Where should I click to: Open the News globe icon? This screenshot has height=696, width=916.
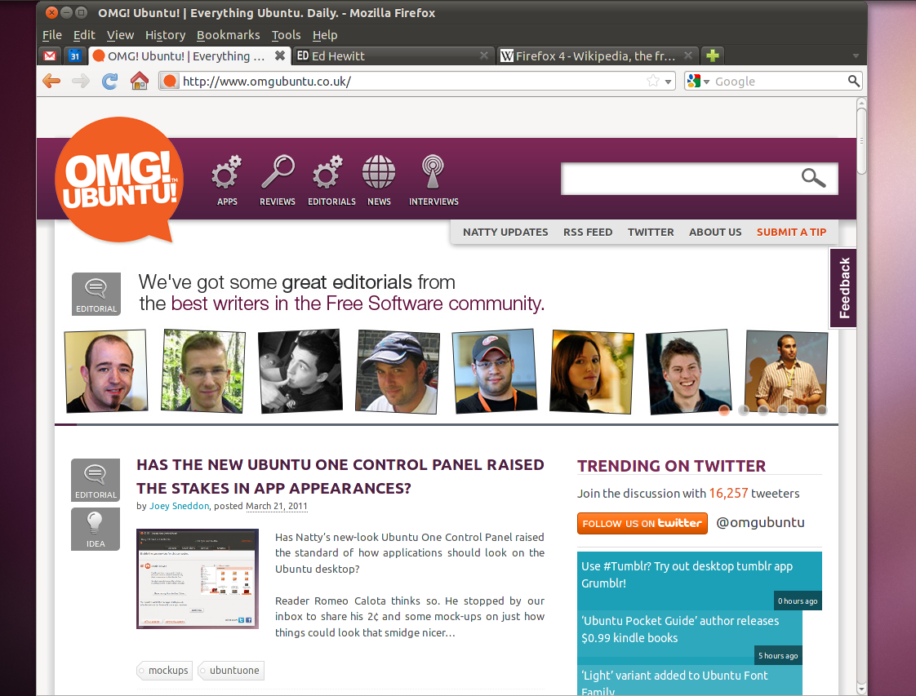click(x=379, y=173)
